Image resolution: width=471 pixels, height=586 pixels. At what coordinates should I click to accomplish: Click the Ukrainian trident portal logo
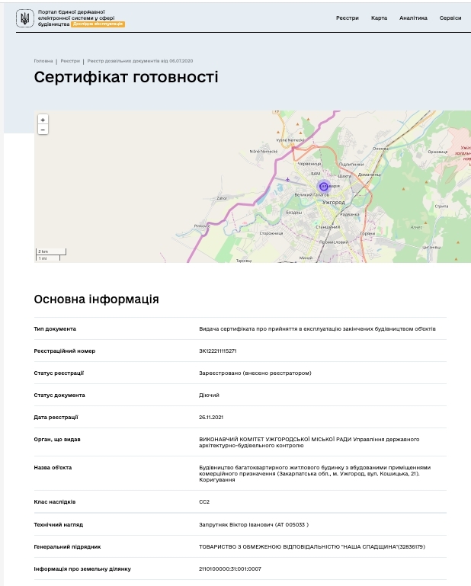pyautogui.click(x=24, y=18)
